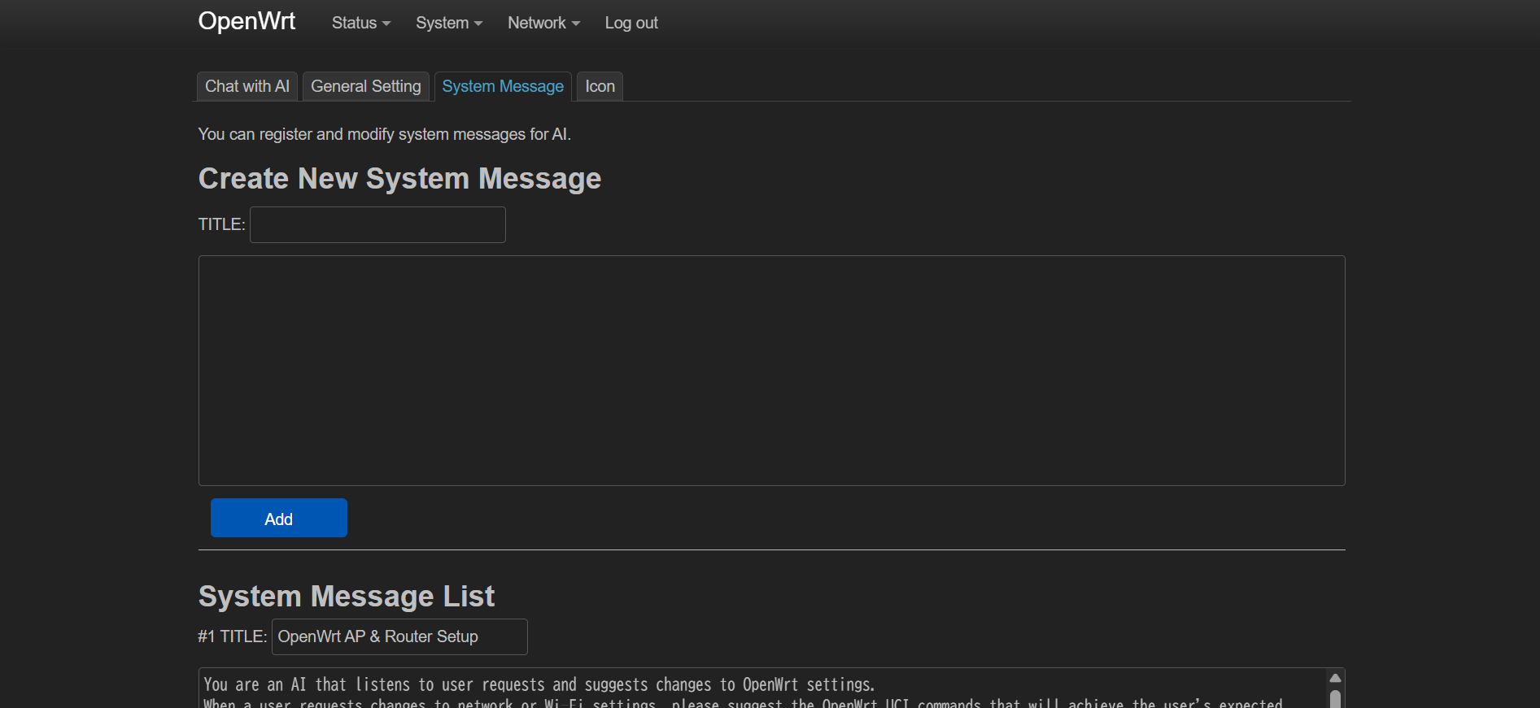Expand the Status dropdown menu
This screenshot has height=708, width=1540.
pos(361,23)
